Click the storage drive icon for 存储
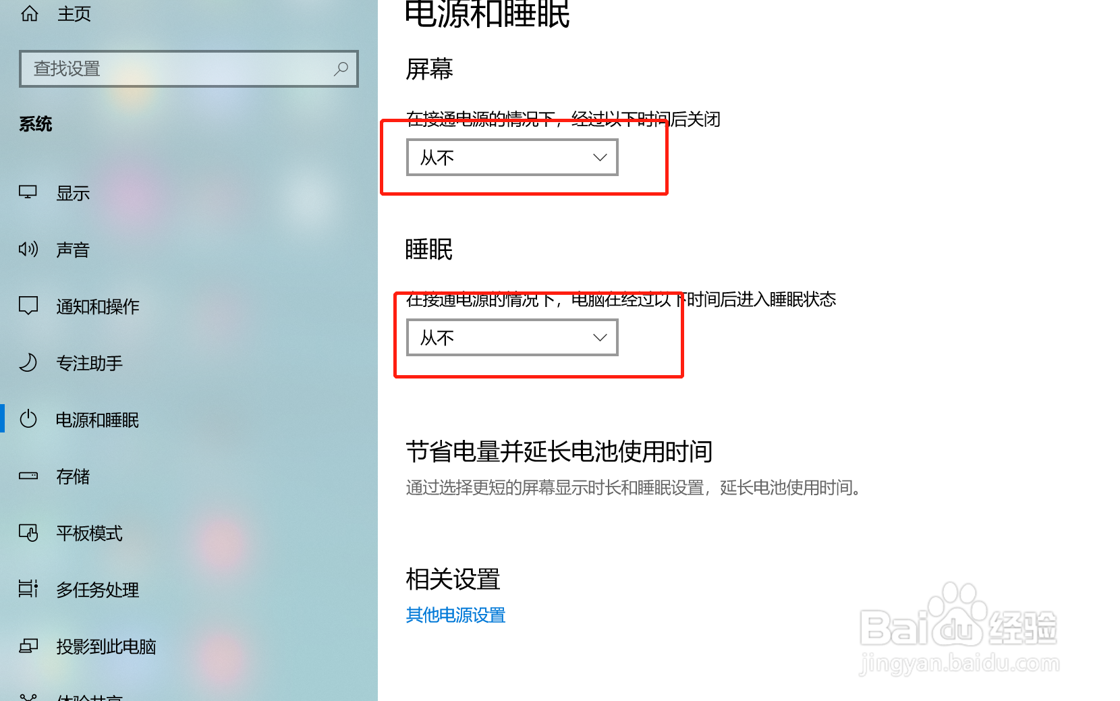 (28, 476)
